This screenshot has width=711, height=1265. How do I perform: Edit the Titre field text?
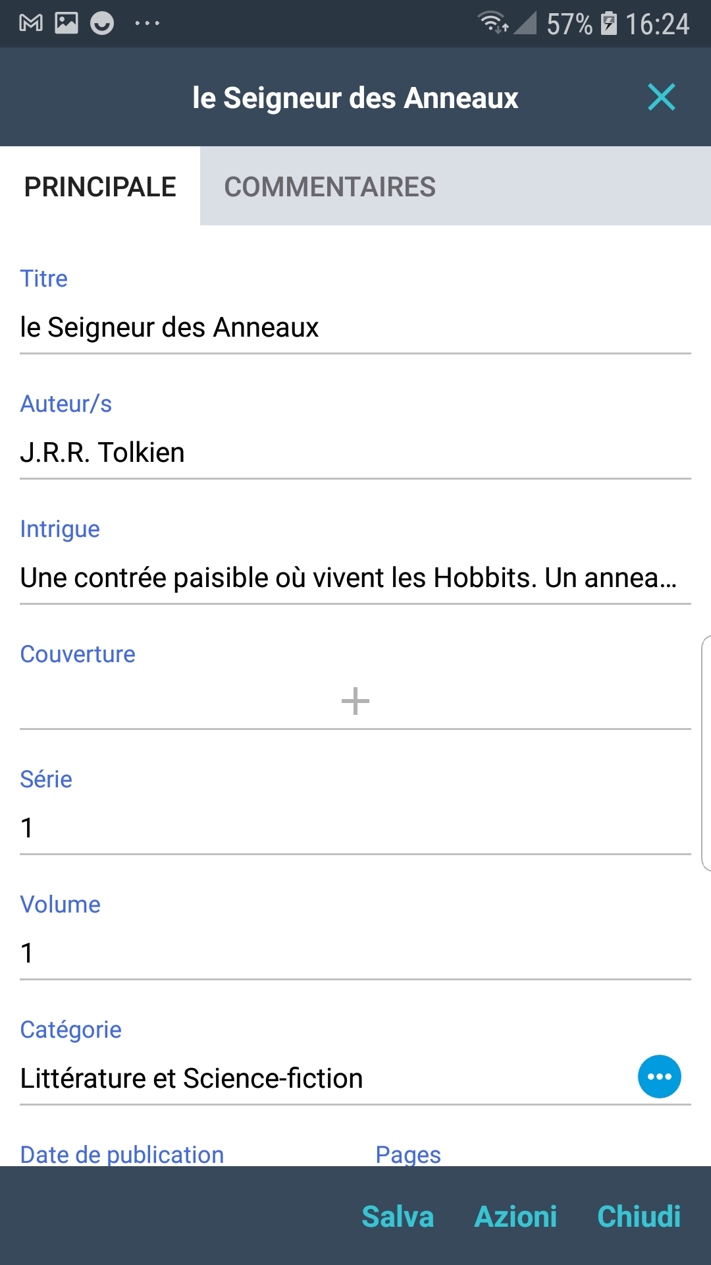355,327
